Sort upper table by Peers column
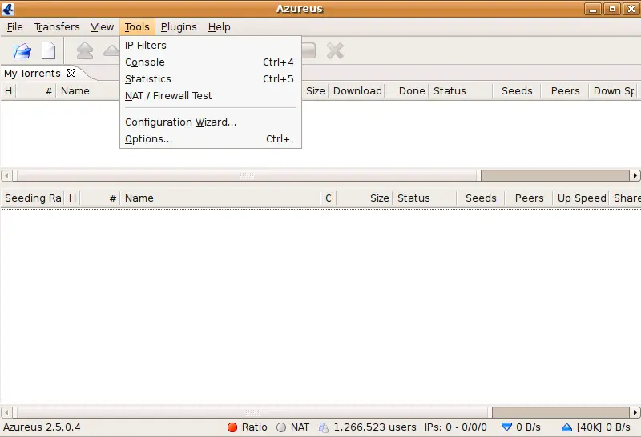Screen dimensions: 641x437 [x=565, y=90]
